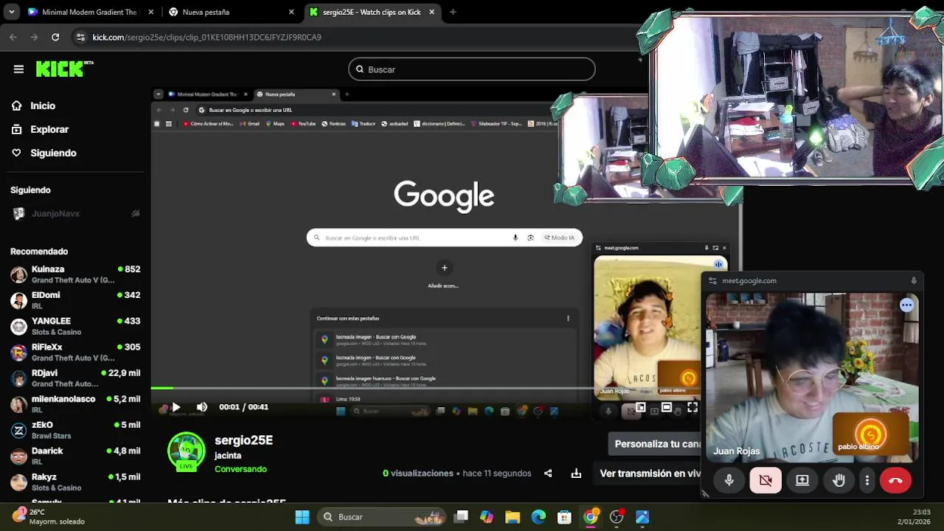Open recommended channel milenkanolasco

(x=75, y=404)
